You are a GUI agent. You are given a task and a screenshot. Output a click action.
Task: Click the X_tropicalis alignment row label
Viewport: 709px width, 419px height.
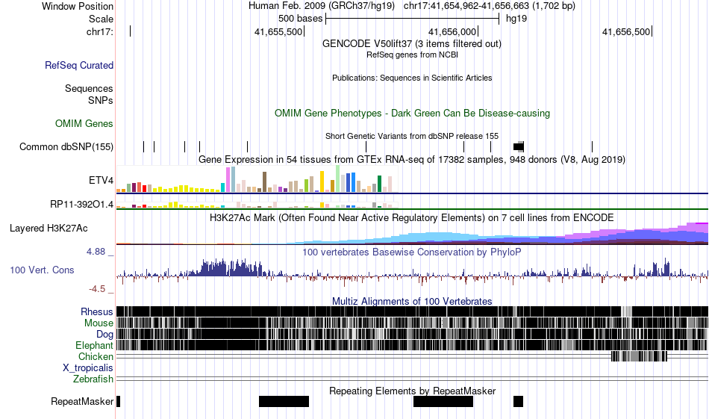click(x=88, y=368)
